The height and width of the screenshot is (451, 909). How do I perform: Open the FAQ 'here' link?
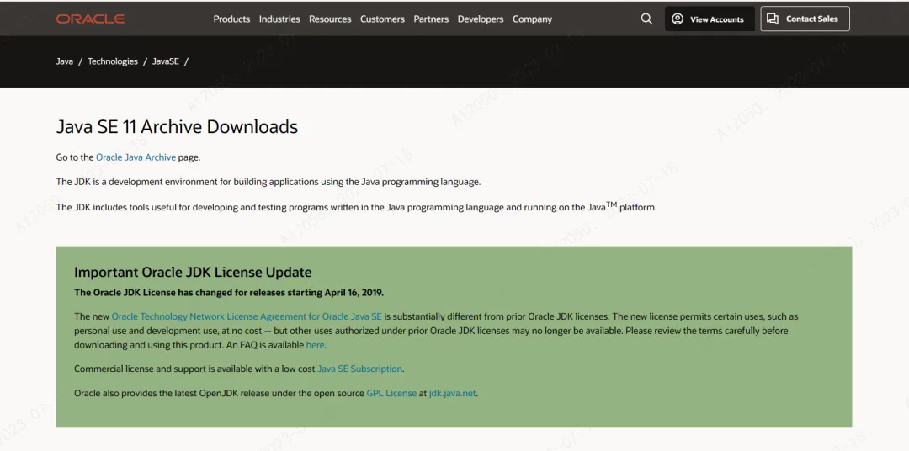point(316,344)
